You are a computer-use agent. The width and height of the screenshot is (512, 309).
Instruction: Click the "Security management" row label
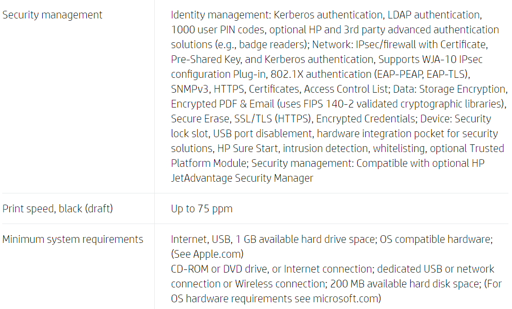(52, 15)
